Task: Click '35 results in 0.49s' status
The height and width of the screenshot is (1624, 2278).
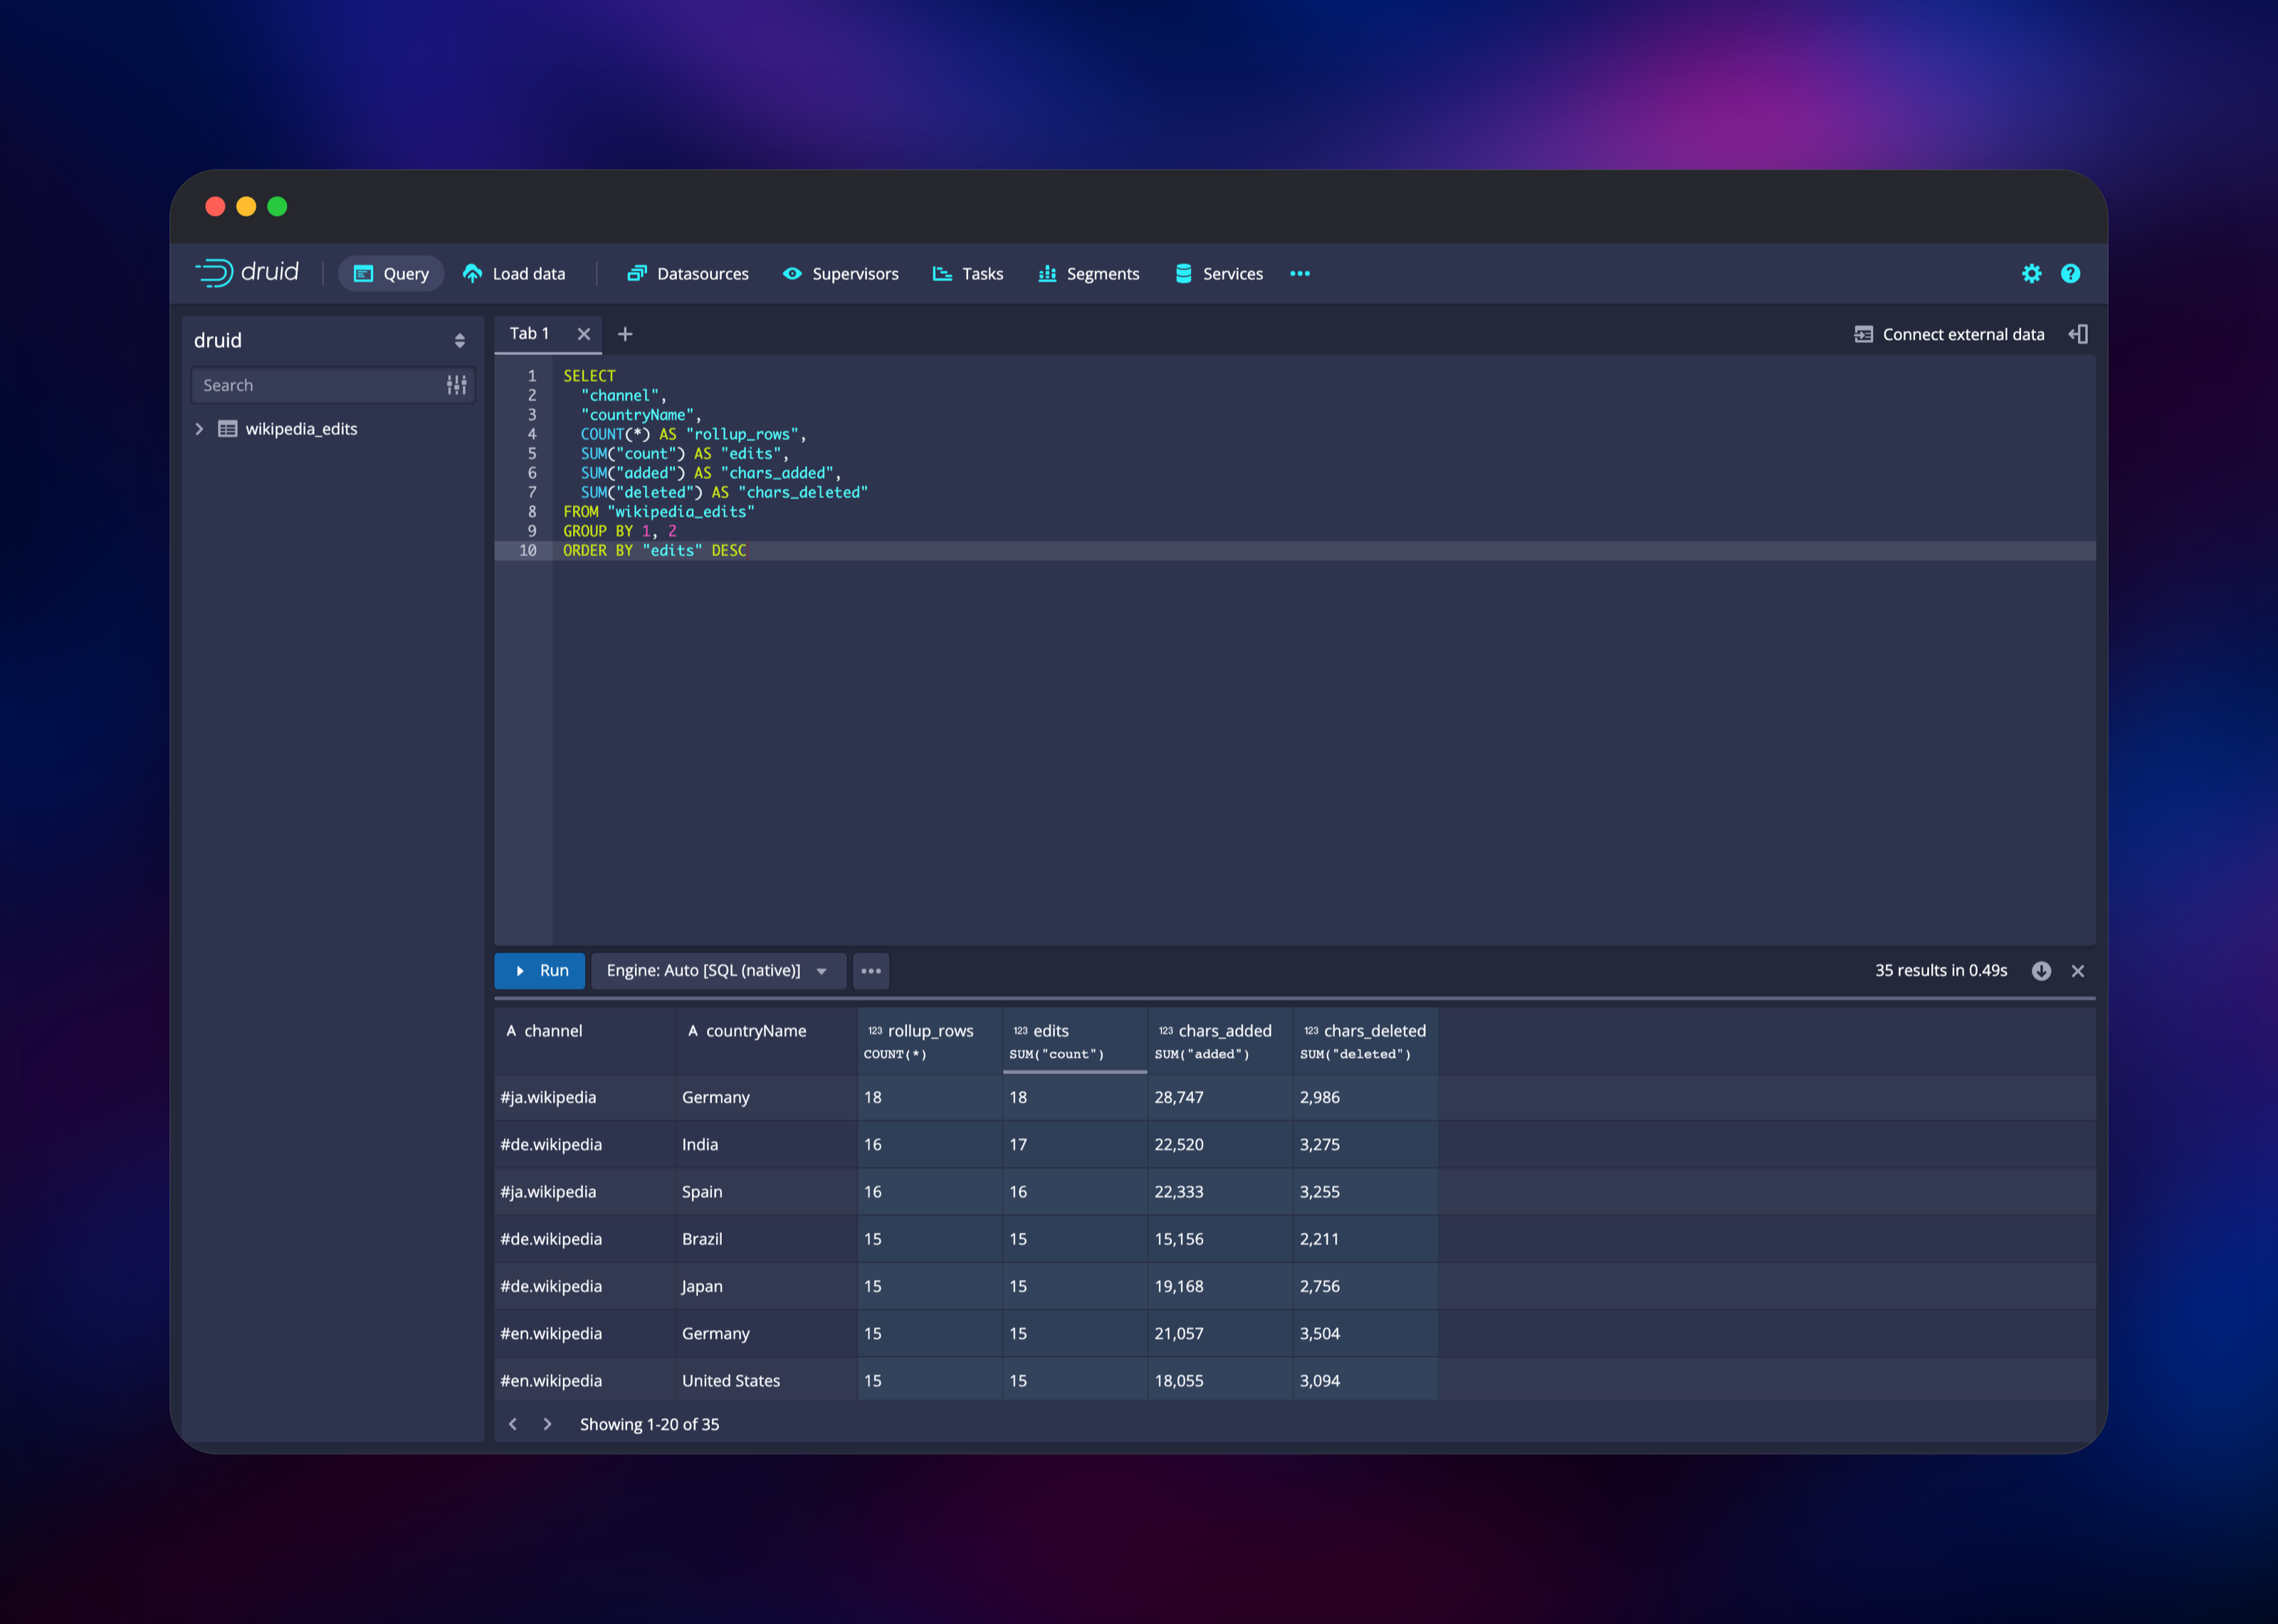Action: click(x=1941, y=971)
